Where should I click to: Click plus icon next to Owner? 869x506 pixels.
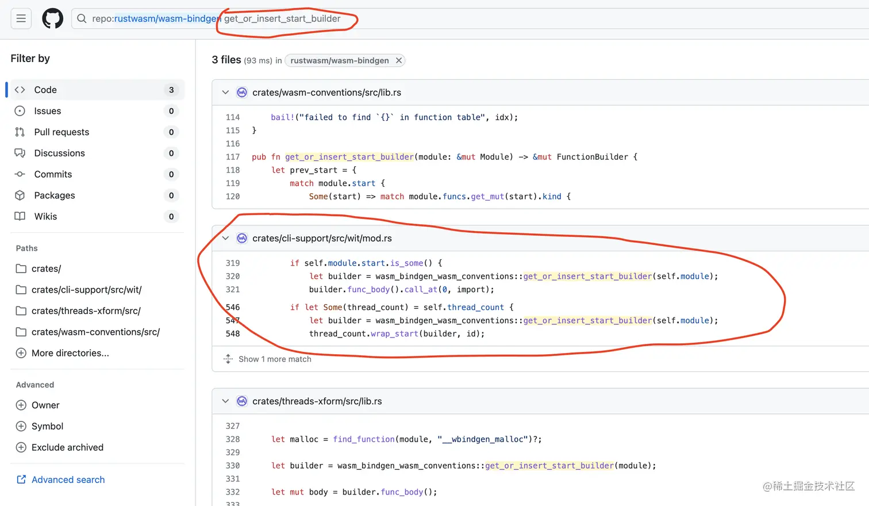coord(21,405)
